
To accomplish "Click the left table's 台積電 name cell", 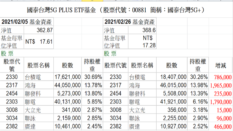I will coord(39,77).
